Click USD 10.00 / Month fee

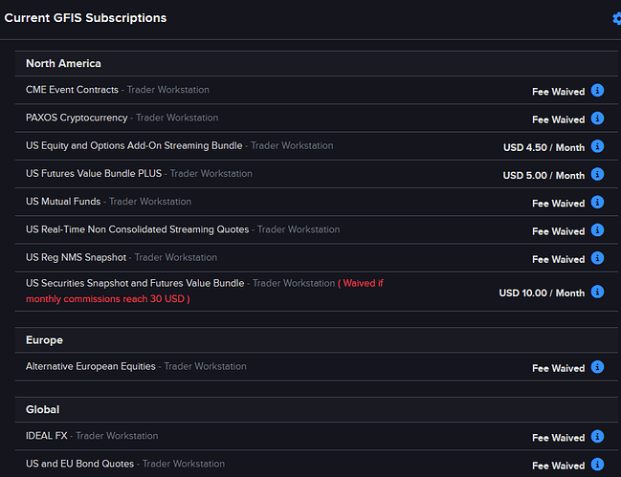tap(542, 293)
